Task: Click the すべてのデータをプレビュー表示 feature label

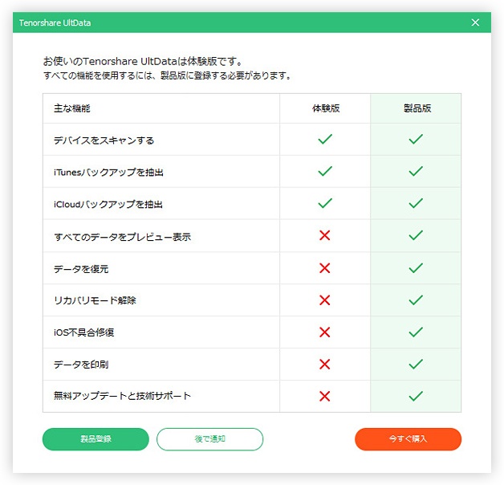Action: 122,237
